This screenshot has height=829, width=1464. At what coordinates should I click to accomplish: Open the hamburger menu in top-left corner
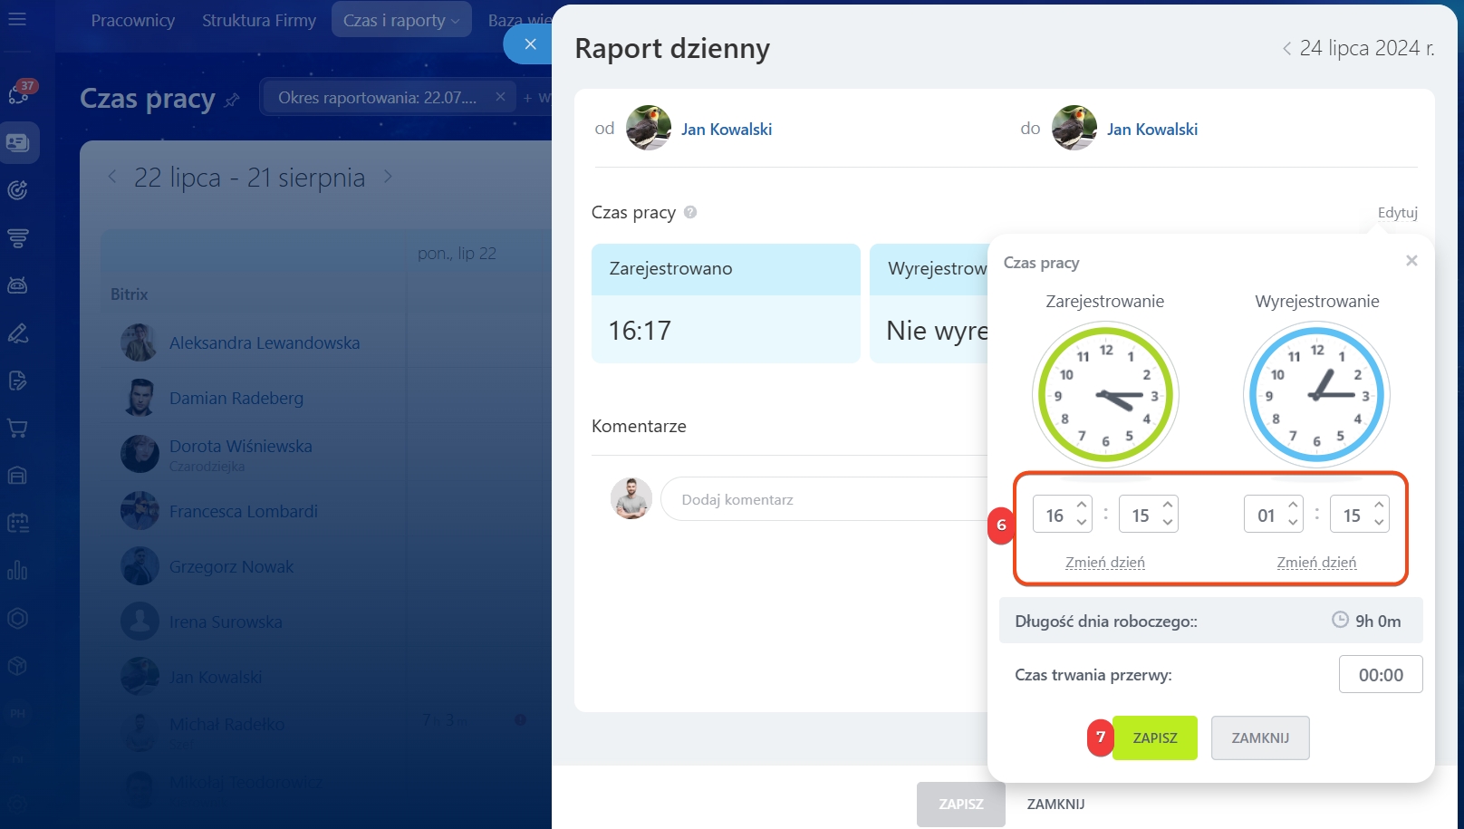point(17,19)
